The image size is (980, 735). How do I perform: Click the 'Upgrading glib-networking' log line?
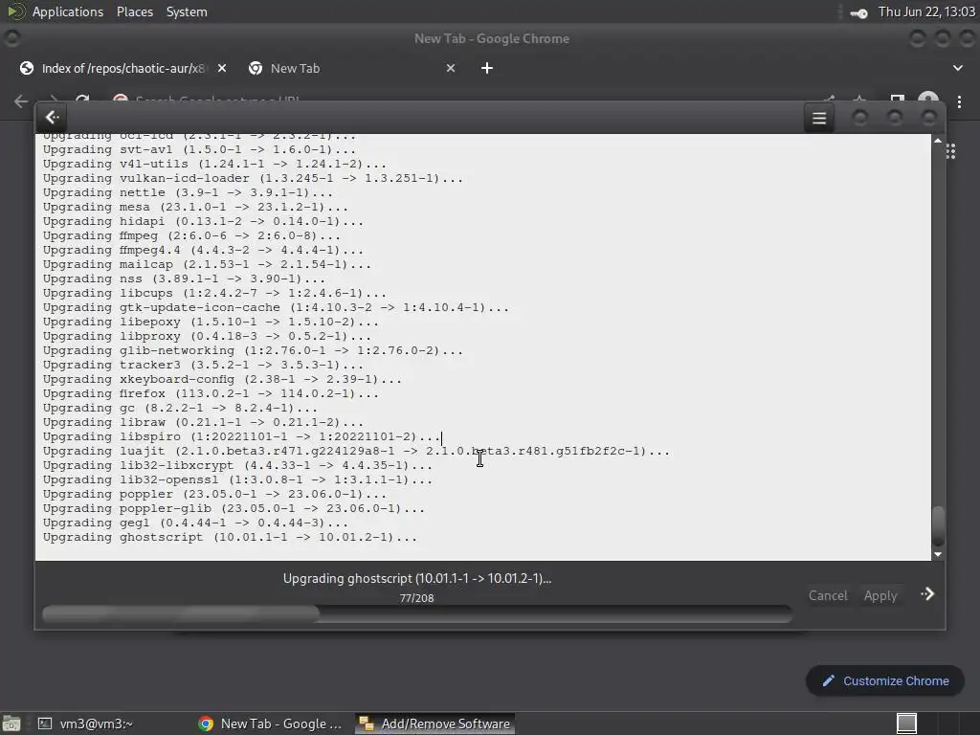click(x=253, y=350)
